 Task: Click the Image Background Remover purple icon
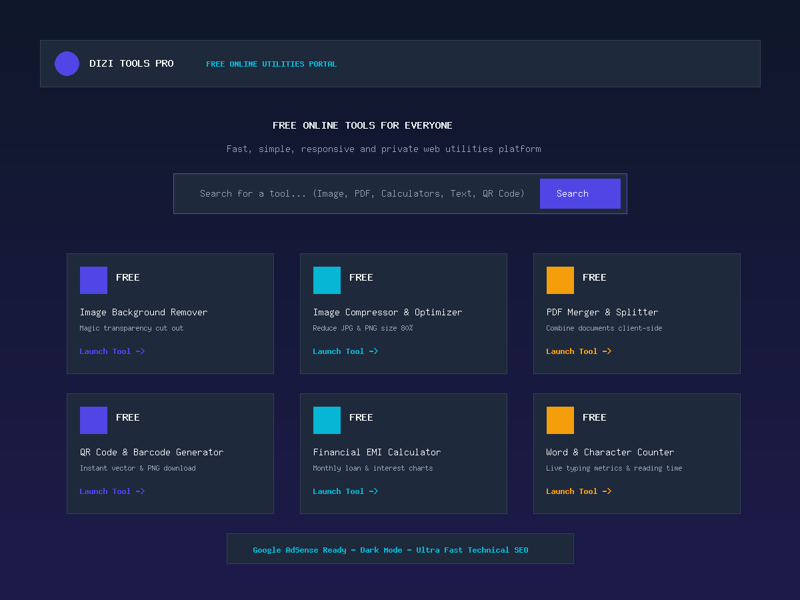93,280
